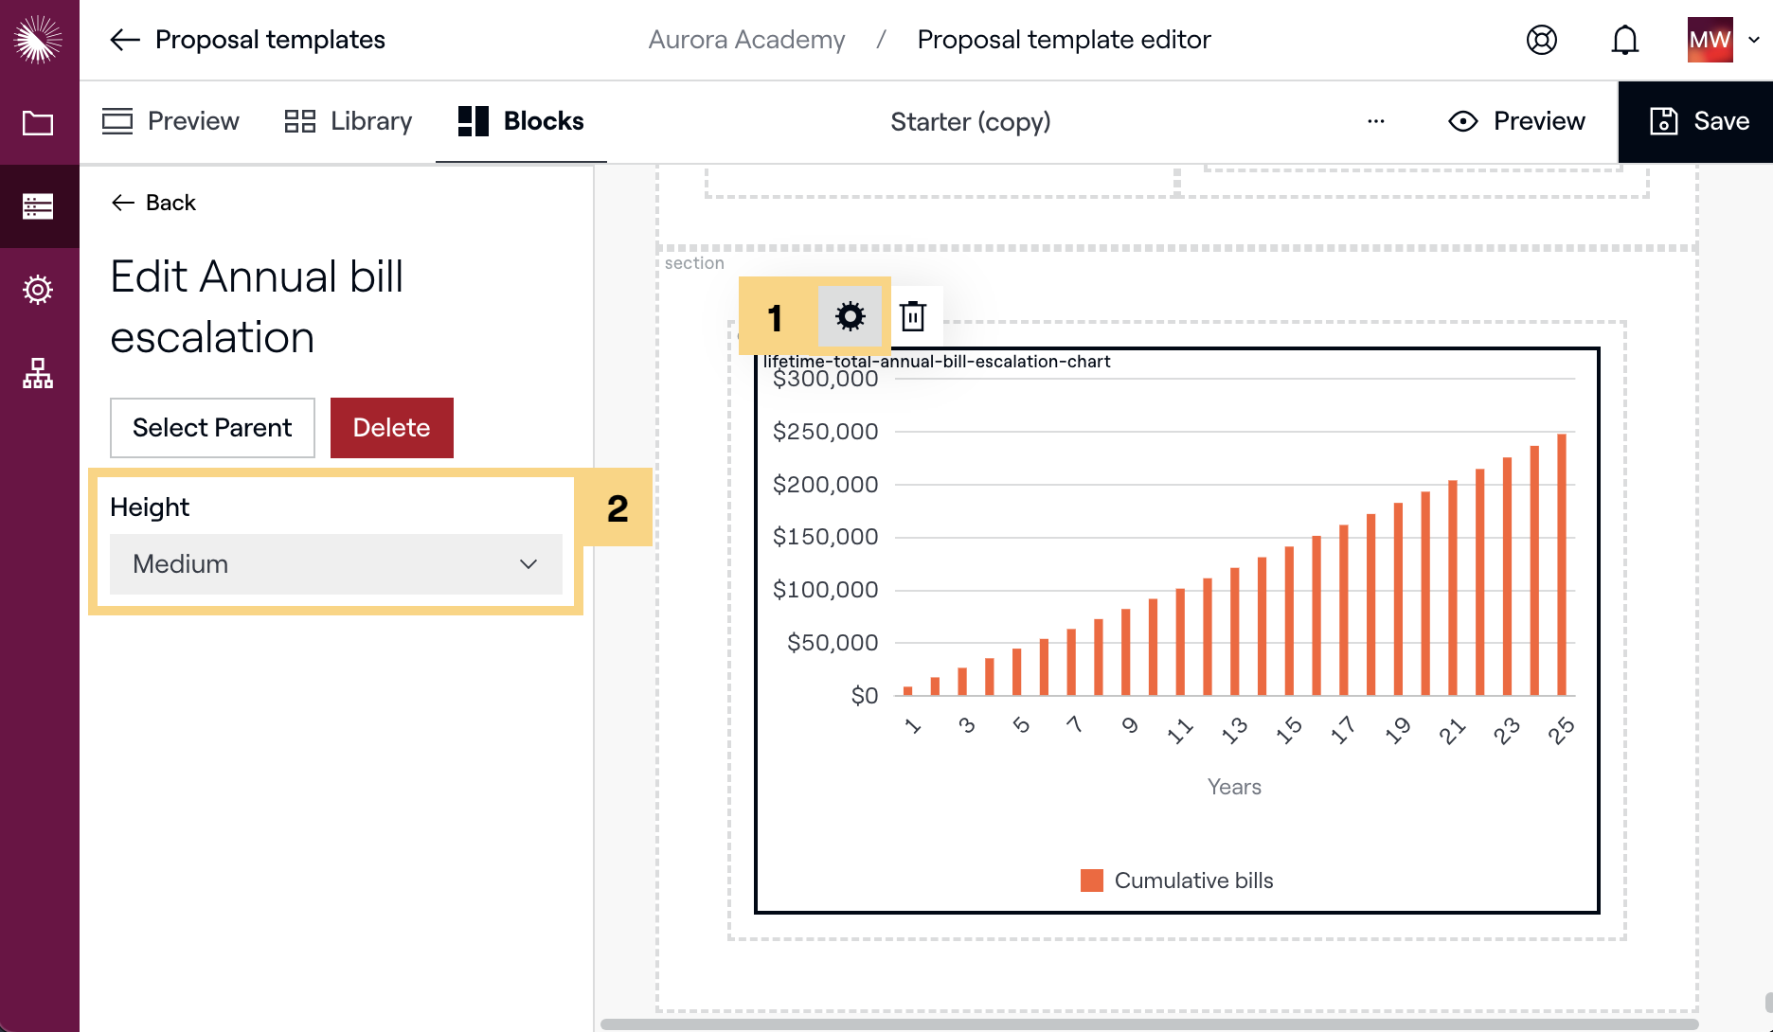The height and width of the screenshot is (1032, 1773).
Task: Save the template with Save button
Action: pyautogui.click(x=1699, y=121)
